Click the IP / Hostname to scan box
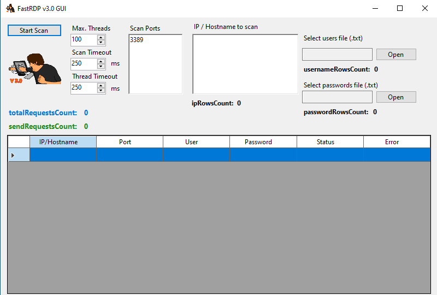437x295 pixels. point(245,64)
